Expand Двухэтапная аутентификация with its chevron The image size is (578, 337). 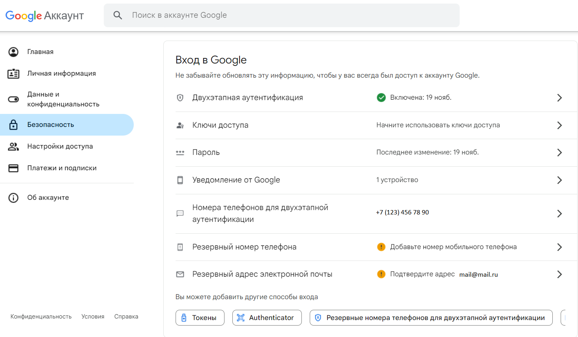click(x=559, y=98)
